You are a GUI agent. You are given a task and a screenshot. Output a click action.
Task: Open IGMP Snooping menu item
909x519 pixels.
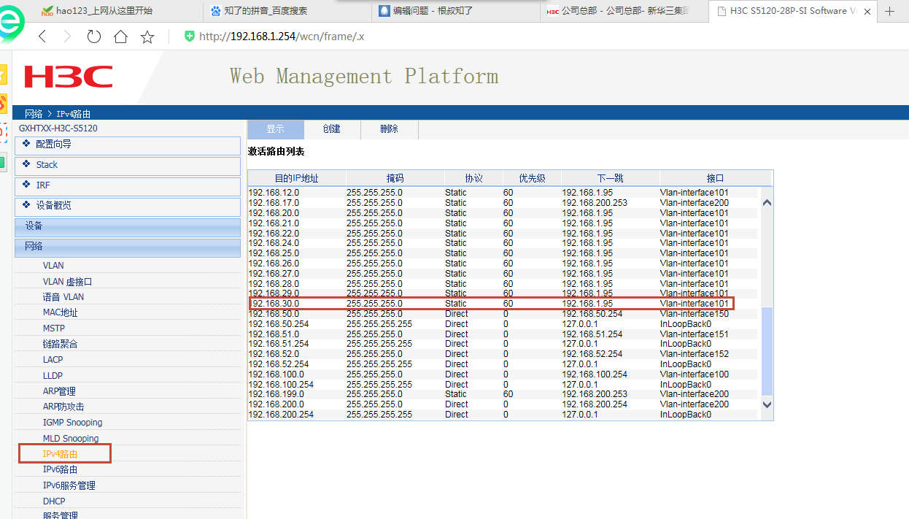point(72,423)
